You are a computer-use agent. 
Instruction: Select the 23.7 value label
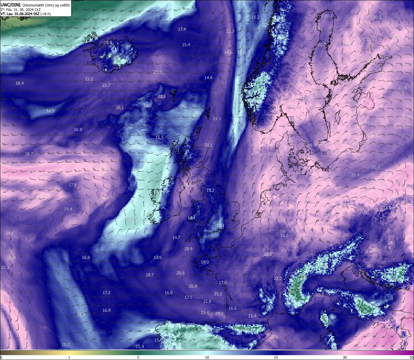tap(230, 32)
